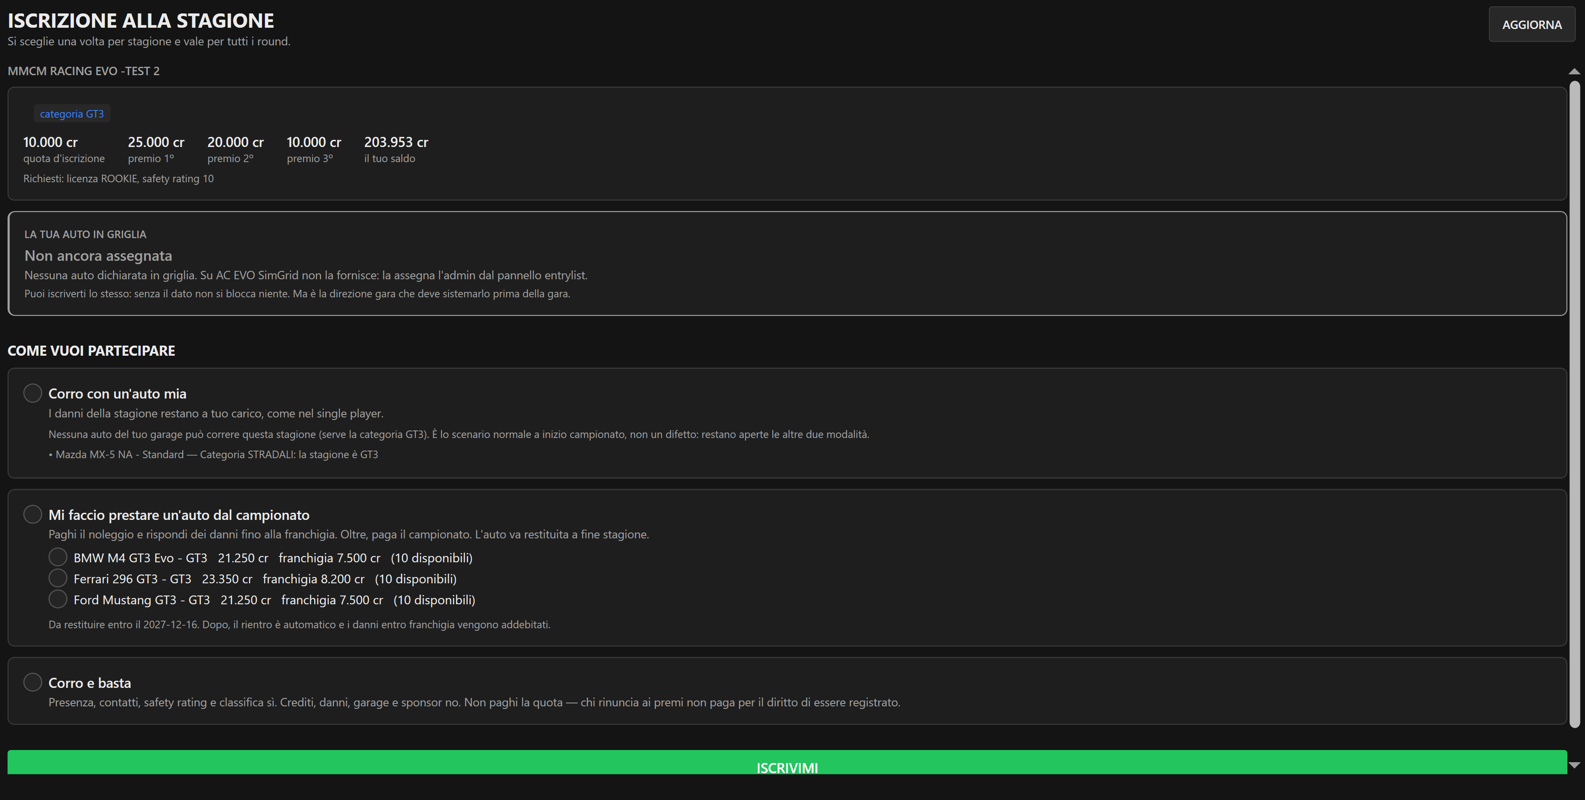
Task: Click the green ISCRIVIMI button
Action: 787,762
